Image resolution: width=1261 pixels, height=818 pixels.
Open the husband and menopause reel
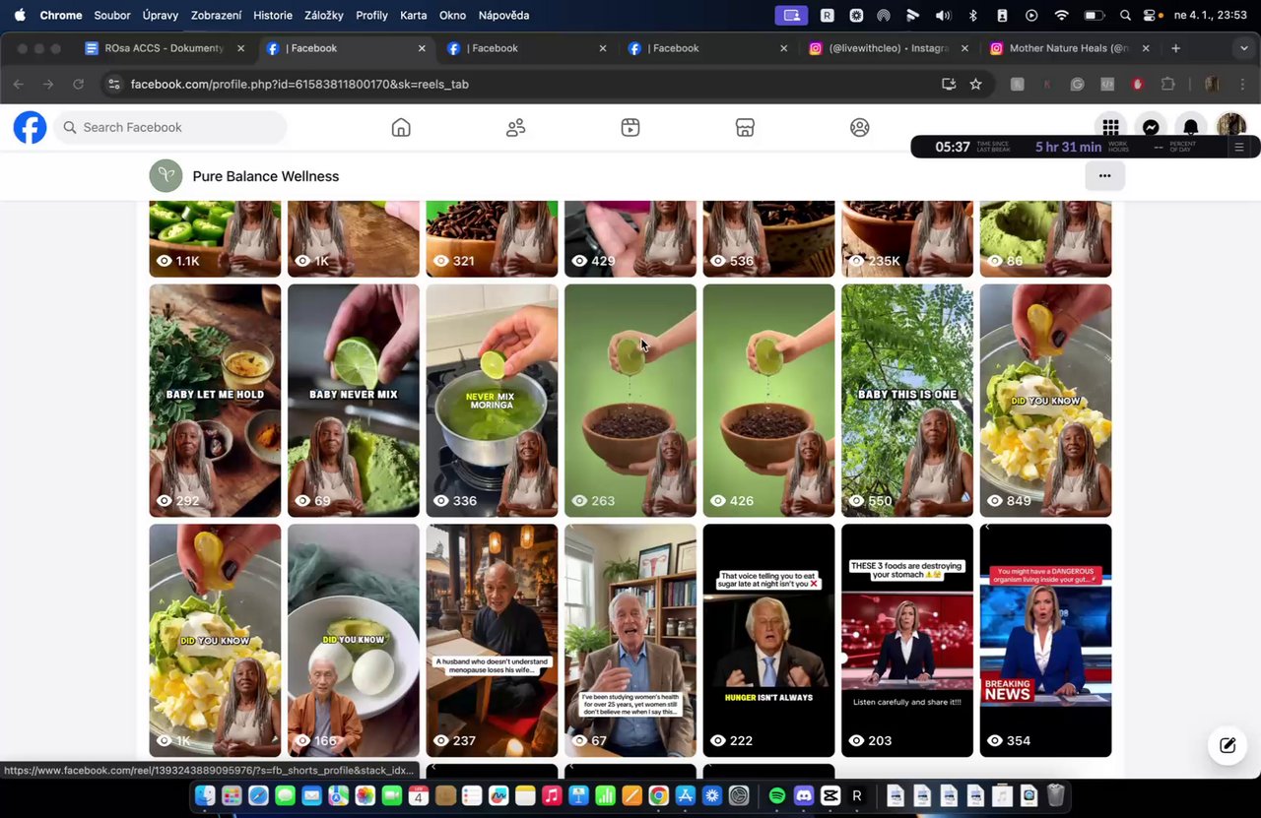tap(492, 640)
